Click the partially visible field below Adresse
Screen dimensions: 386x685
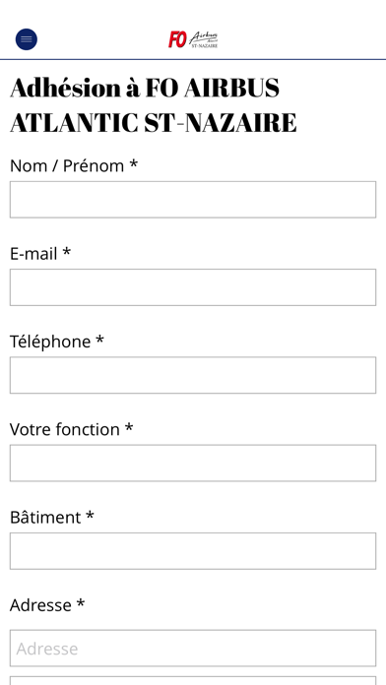pos(193,681)
